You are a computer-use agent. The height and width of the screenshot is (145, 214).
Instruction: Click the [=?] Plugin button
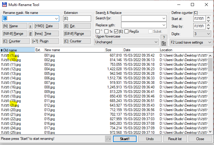point(45,41)
